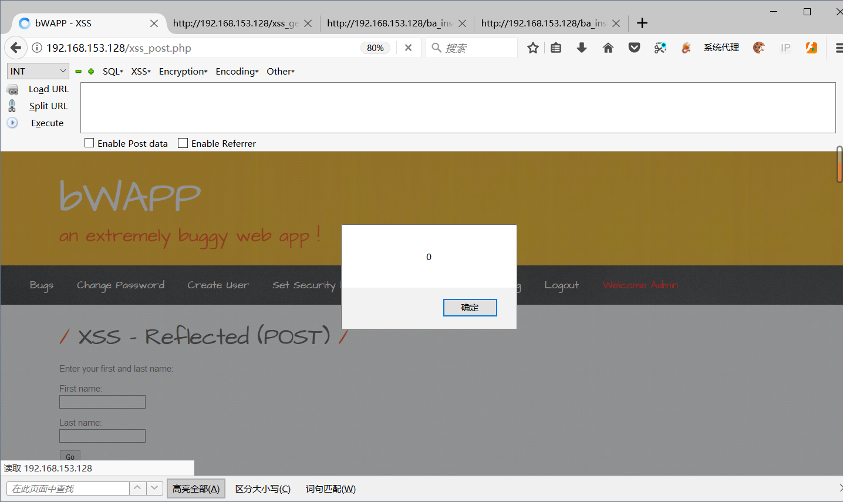Image resolution: width=843 pixels, height=502 pixels.
Task: Focus the First name field
Action: point(102,402)
